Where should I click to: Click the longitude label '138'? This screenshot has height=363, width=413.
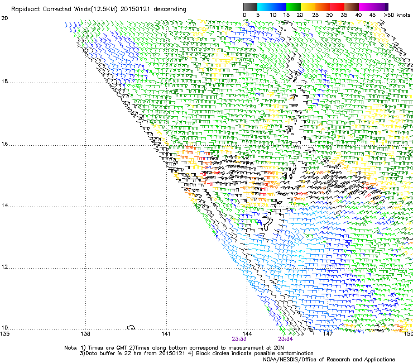(x=85, y=334)
